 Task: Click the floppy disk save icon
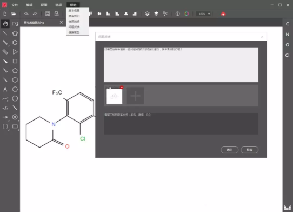[x=48, y=14]
